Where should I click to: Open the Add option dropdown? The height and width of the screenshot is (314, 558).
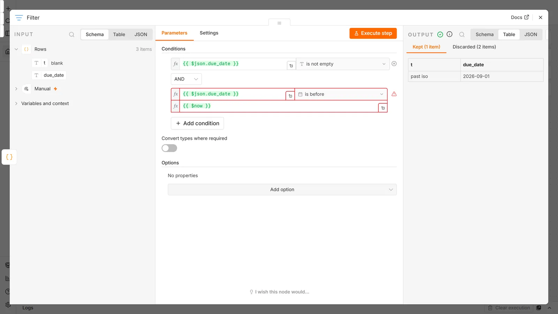[x=282, y=190]
